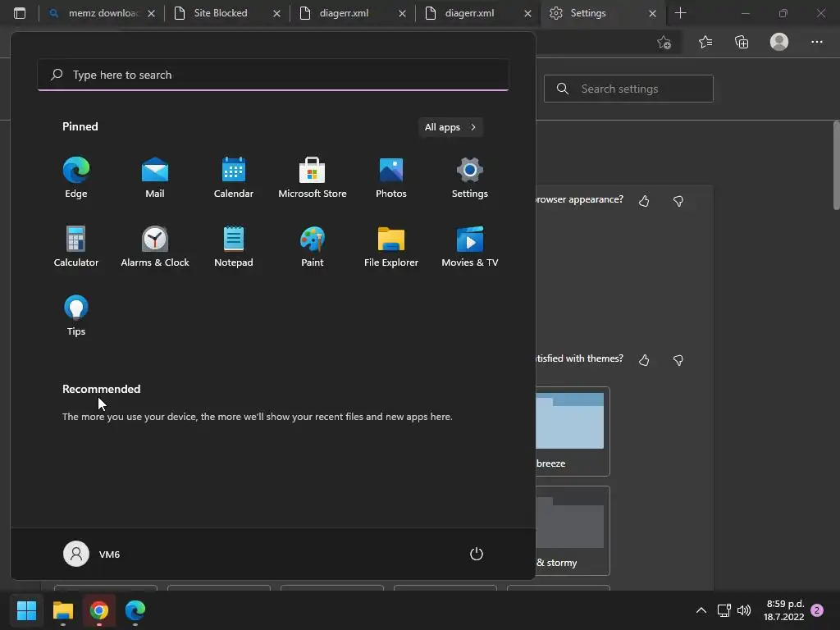Close the Site Blocked tab
This screenshot has height=630, width=840.
pos(277,13)
